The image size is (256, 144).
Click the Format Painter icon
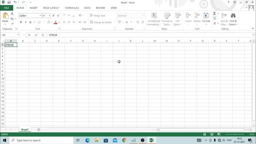pos(12,24)
